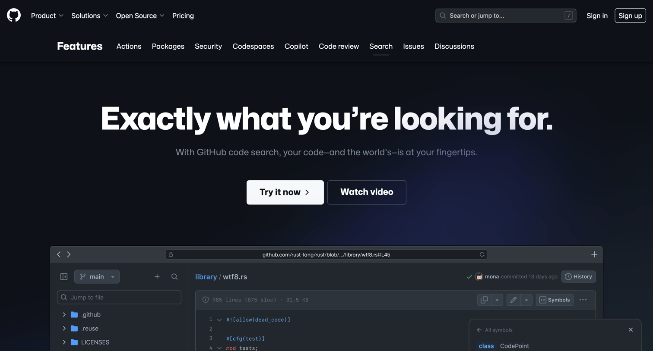Open the Product dropdown menu
The width and height of the screenshot is (653, 351).
click(47, 16)
